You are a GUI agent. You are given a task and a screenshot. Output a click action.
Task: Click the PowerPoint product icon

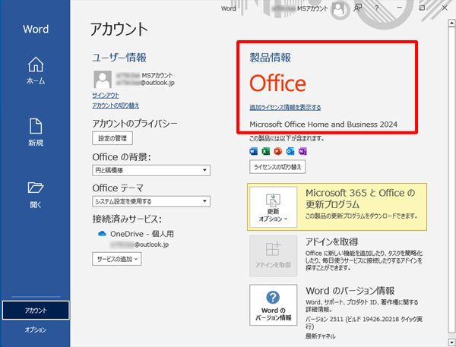coord(278,151)
